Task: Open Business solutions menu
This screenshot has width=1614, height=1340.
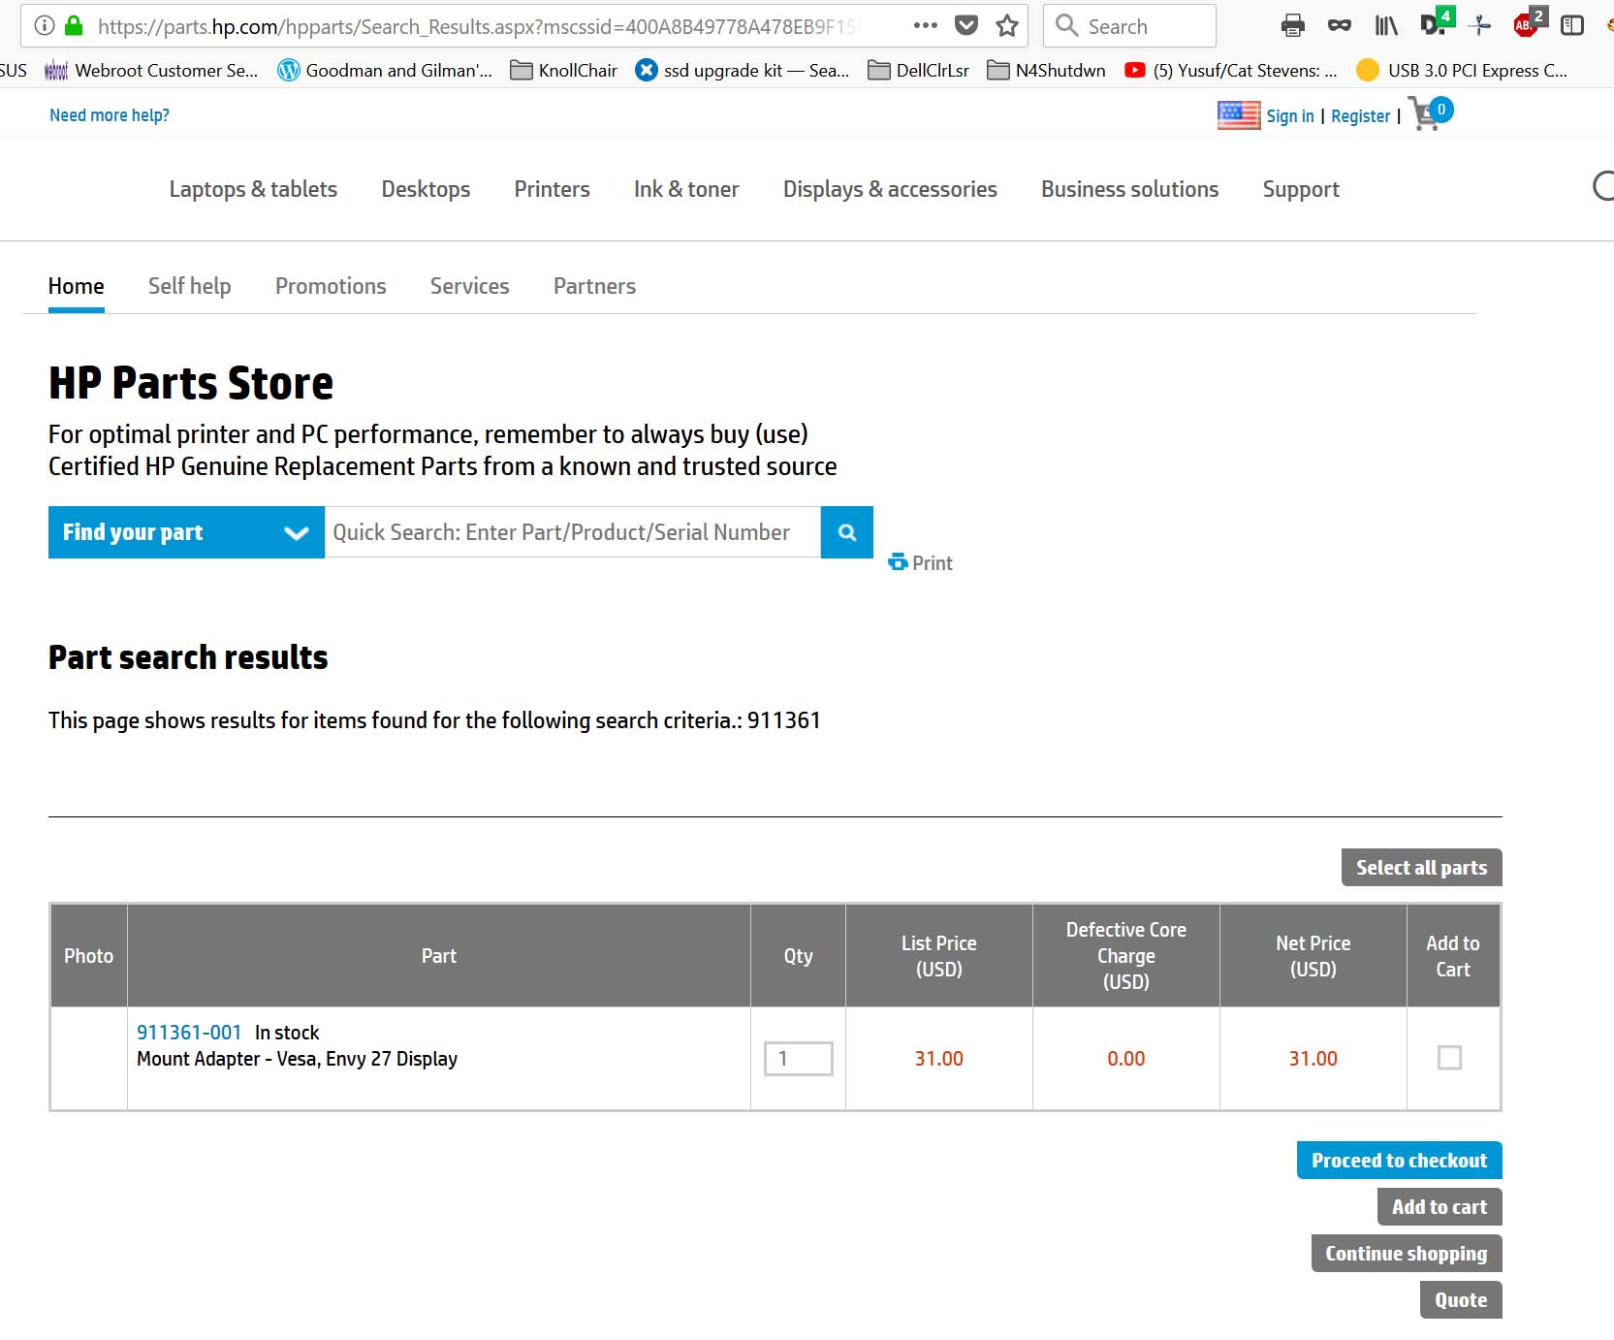Action: (1129, 189)
